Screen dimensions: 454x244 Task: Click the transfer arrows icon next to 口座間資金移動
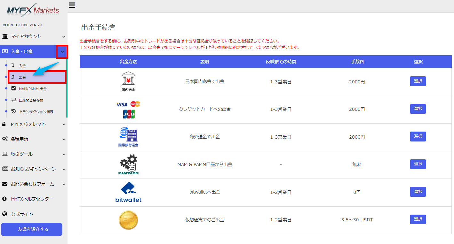pos(14,100)
